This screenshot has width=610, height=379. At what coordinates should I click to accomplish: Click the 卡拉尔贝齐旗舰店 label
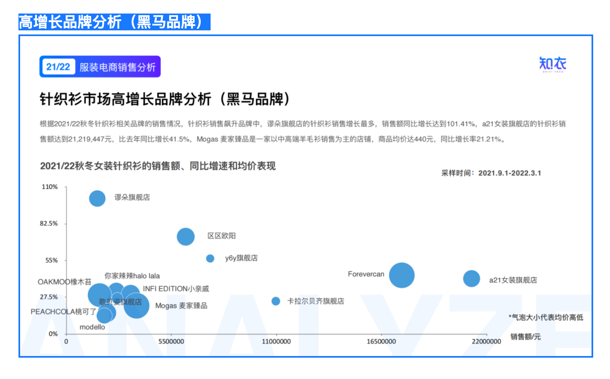tap(316, 301)
